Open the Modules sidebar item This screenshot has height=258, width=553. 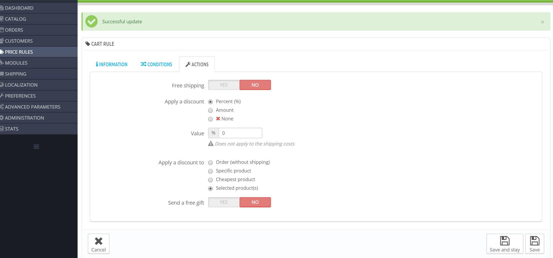click(x=39, y=63)
